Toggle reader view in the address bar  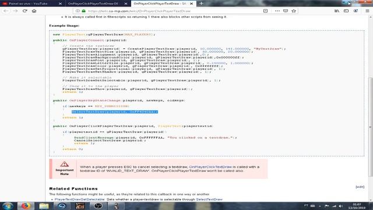pyautogui.click(x=266, y=11)
